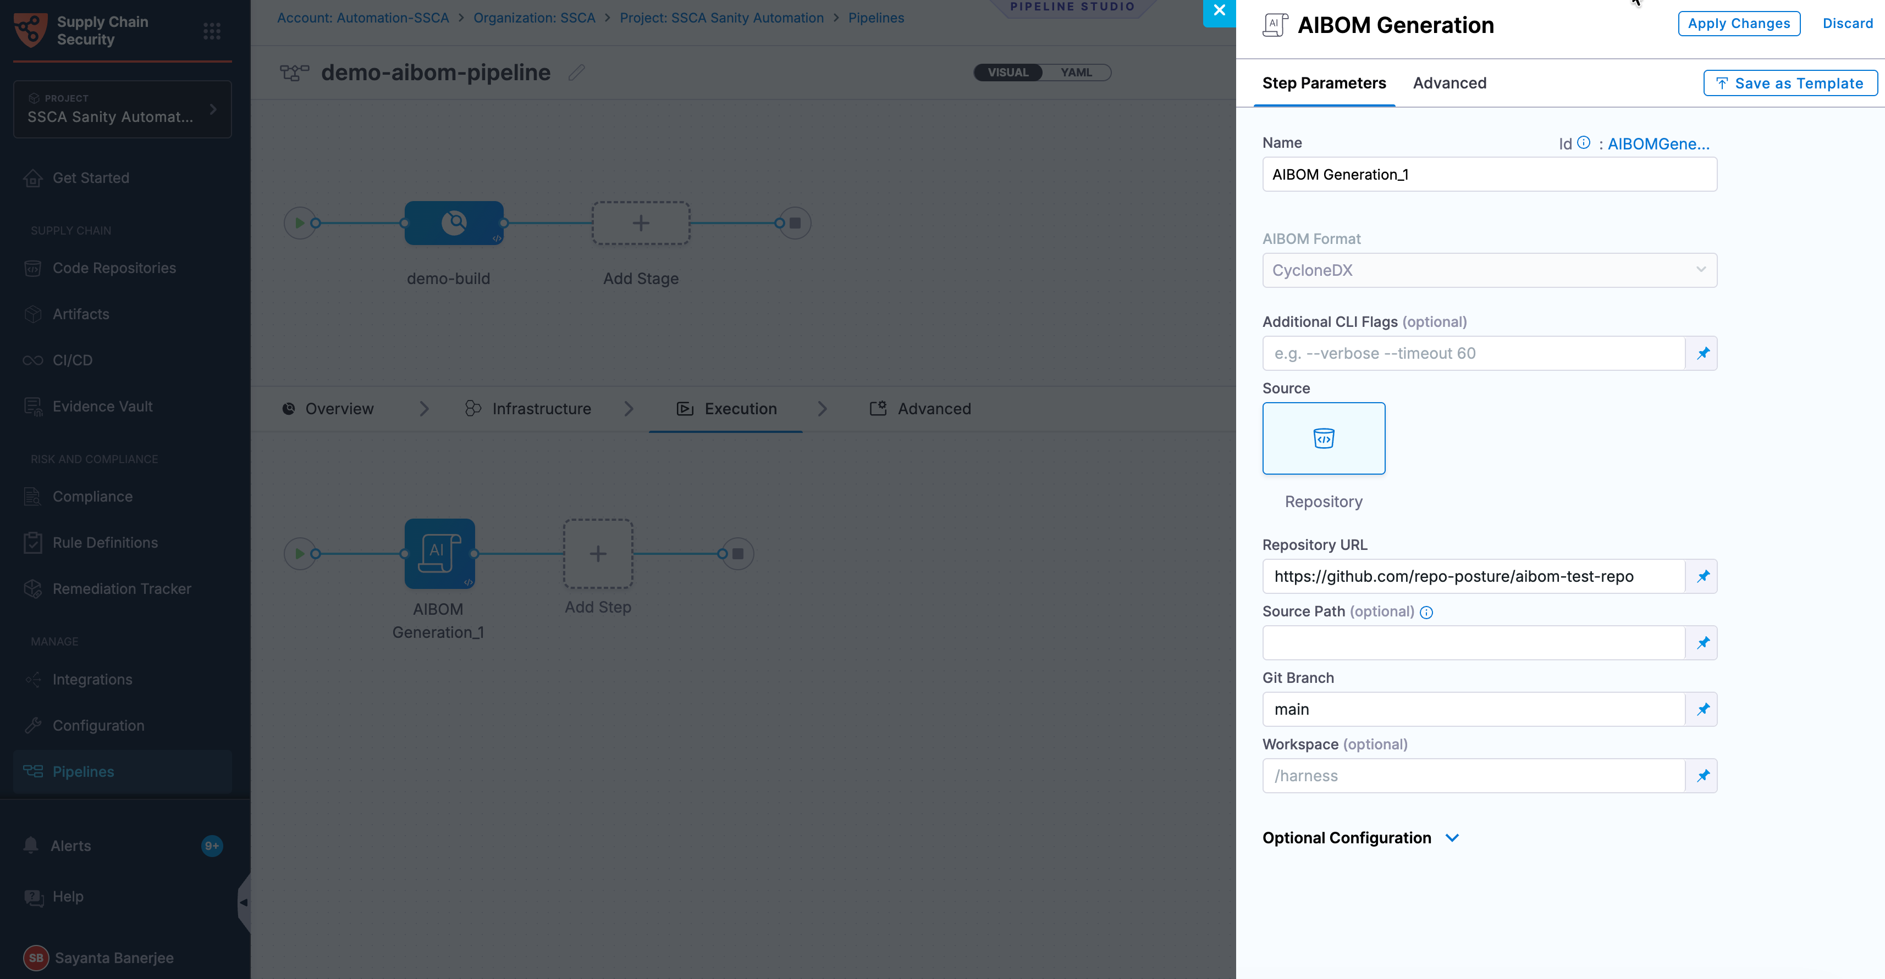Image resolution: width=1885 pixels, height=979 pixels.
Task: Click chevron after Execution tab
Action: click(823, 409)
